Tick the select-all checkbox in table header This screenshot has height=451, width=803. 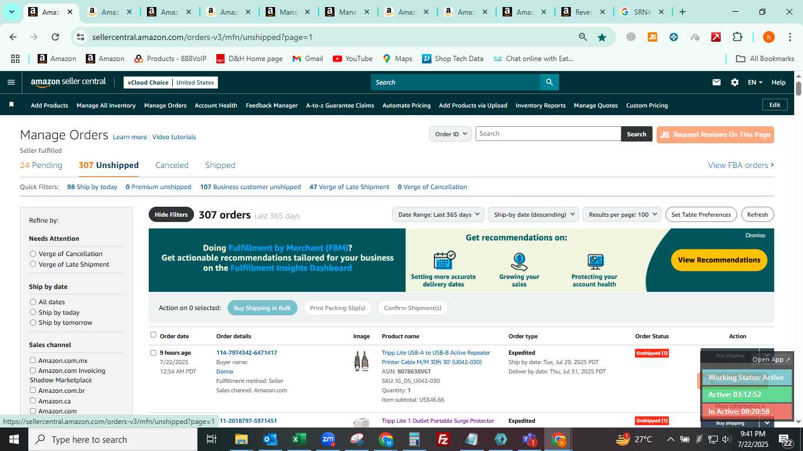(153, 335)
